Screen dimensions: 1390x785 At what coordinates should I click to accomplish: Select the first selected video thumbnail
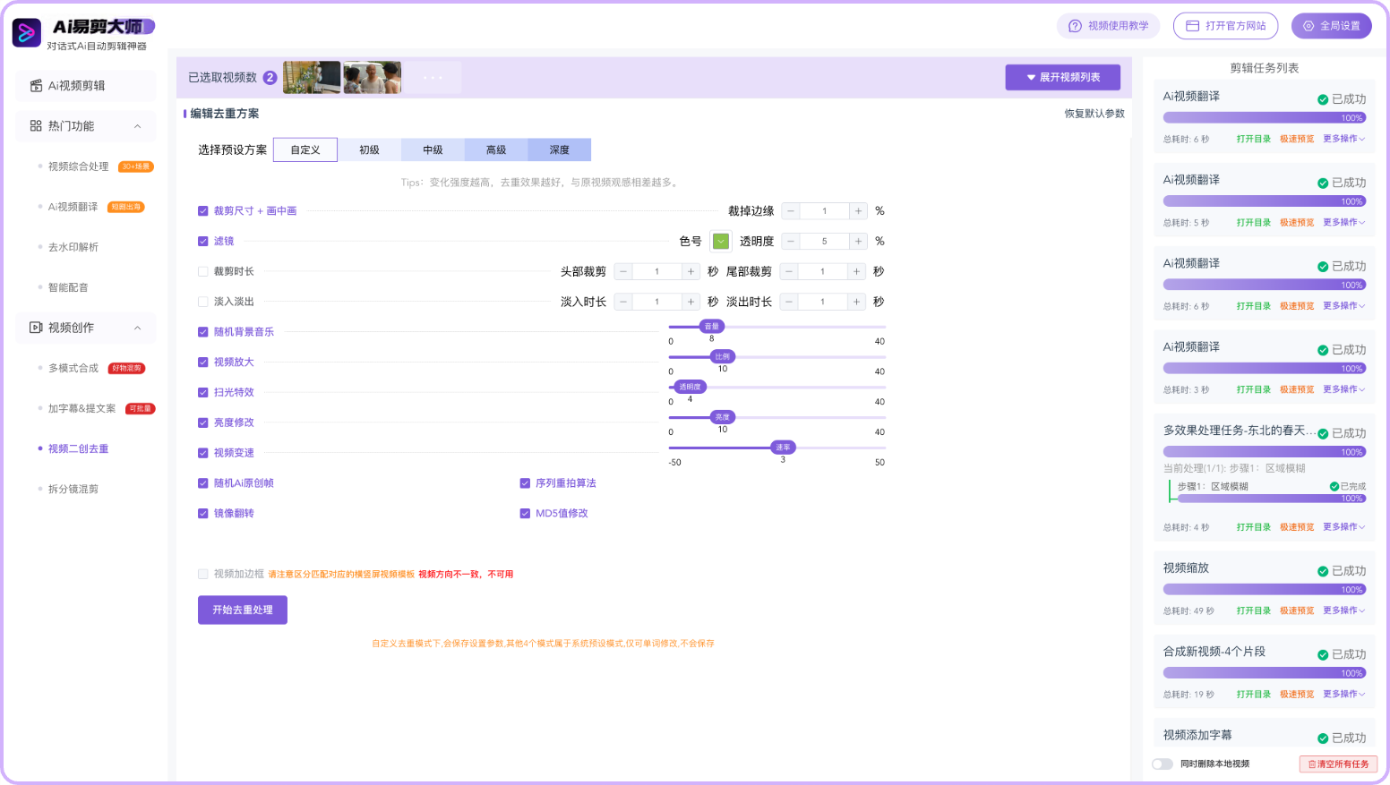click(312, 78)
